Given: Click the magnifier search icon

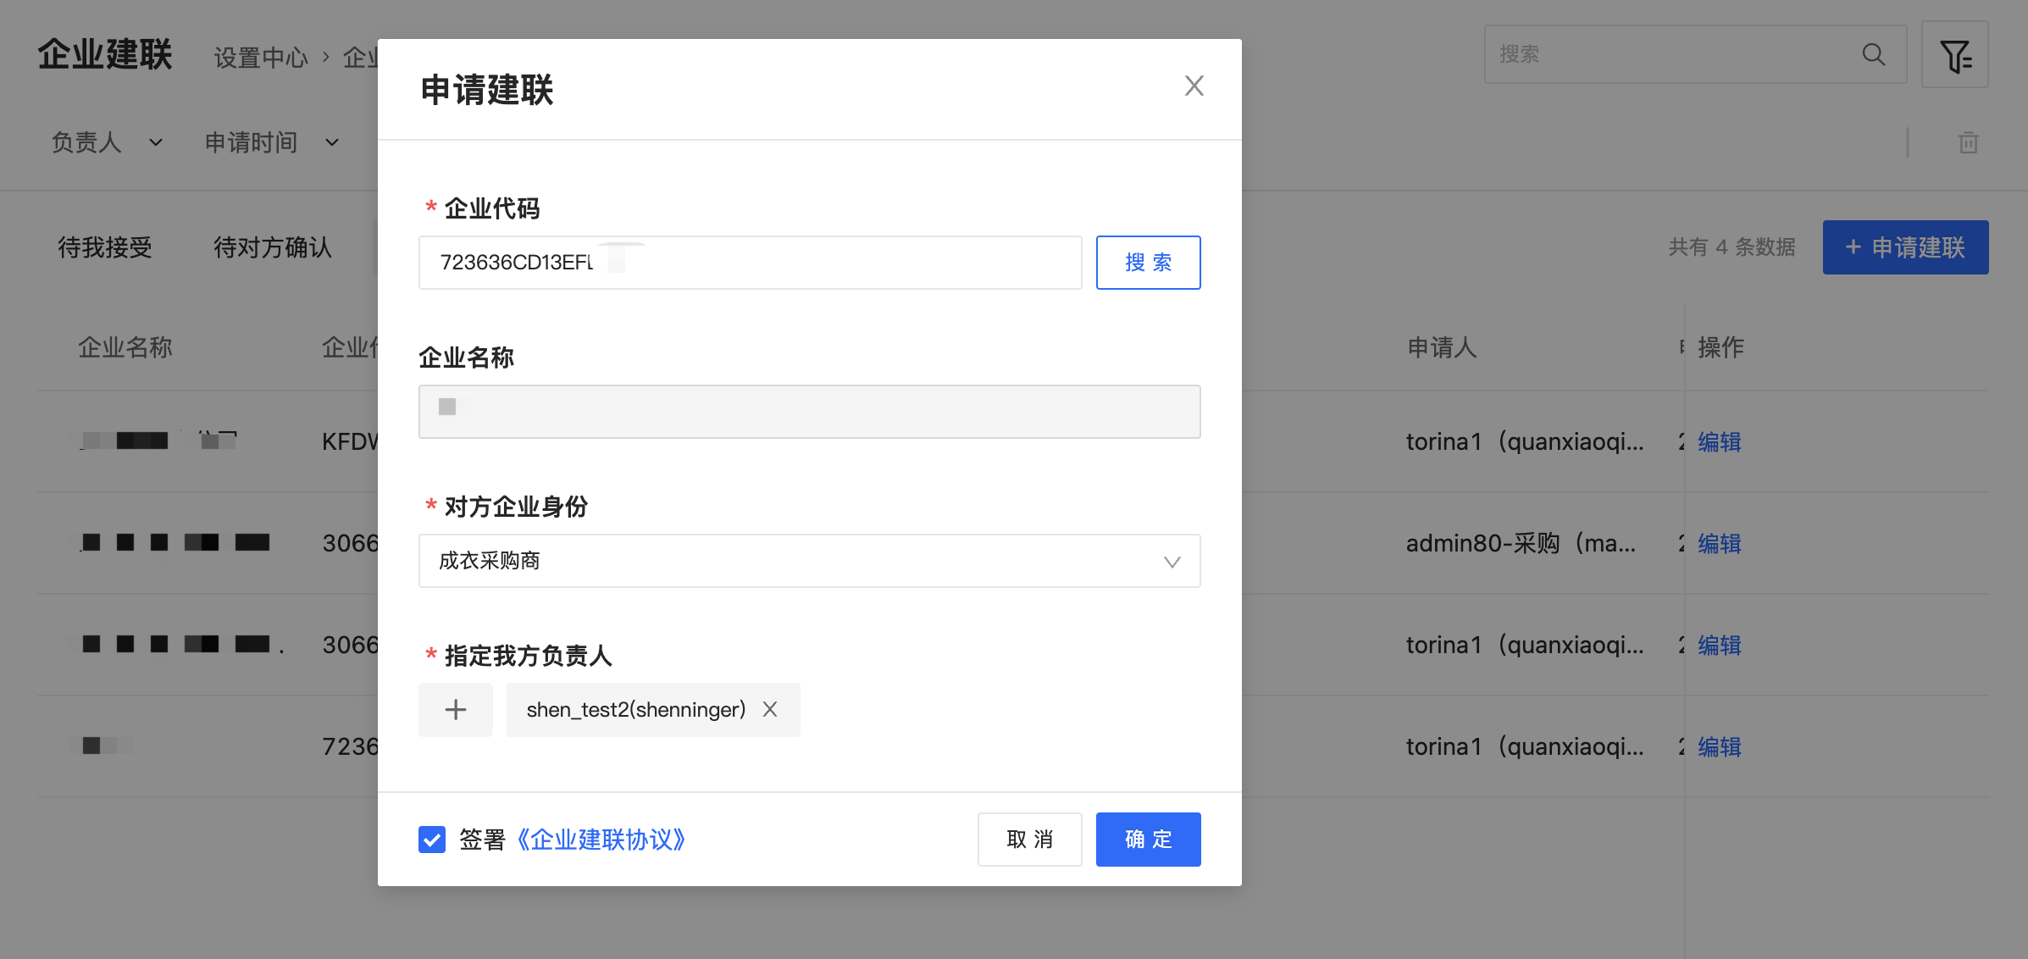Looking at the screenshot, I should (x=1873, y=55).
